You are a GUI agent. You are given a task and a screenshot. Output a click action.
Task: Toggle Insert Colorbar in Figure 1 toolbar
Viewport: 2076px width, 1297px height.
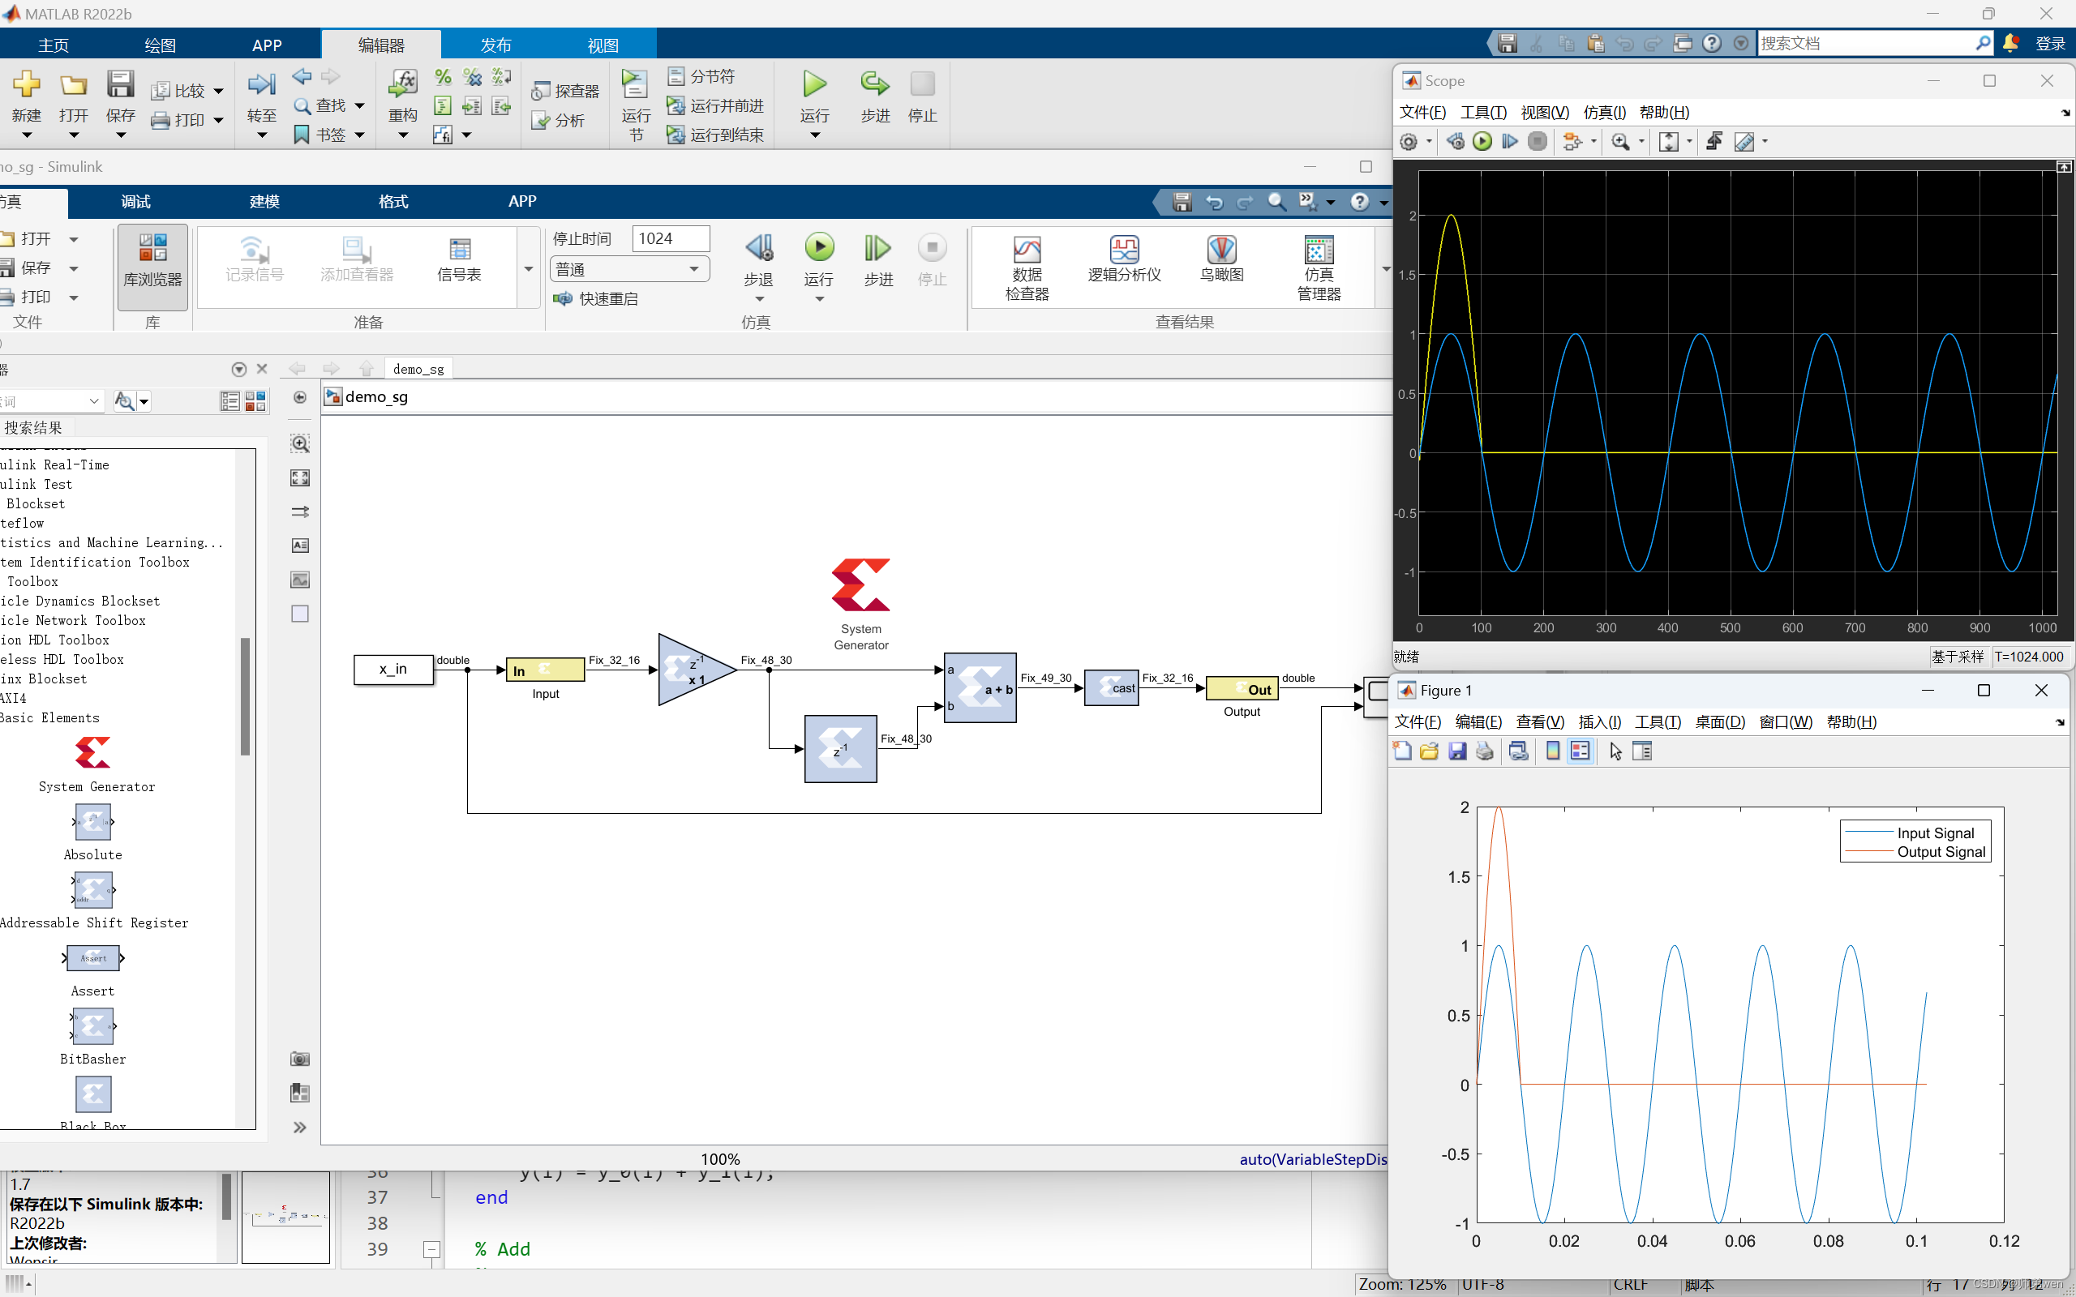1552,751
